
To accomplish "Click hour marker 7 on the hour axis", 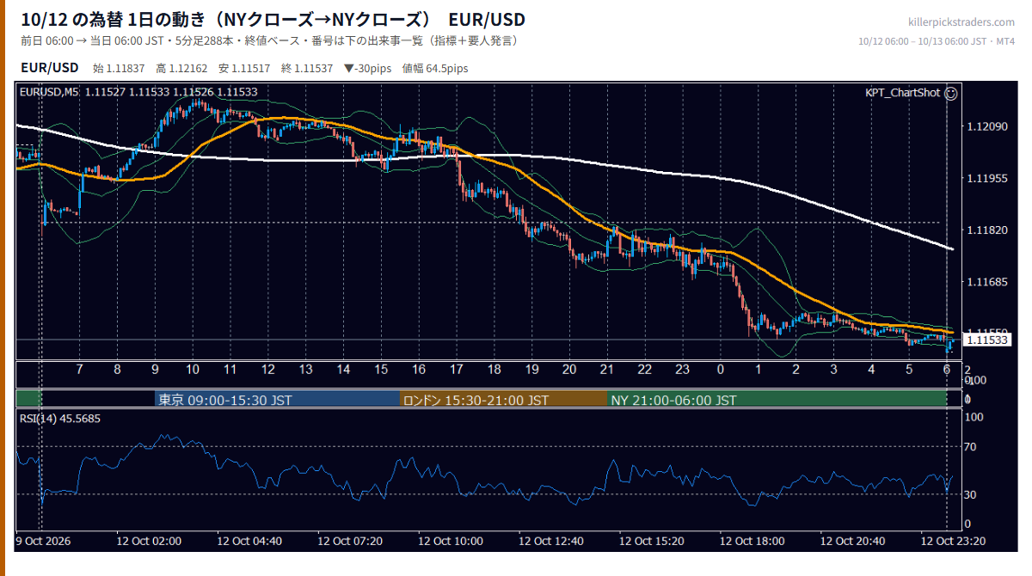I will tap(80, 370).
